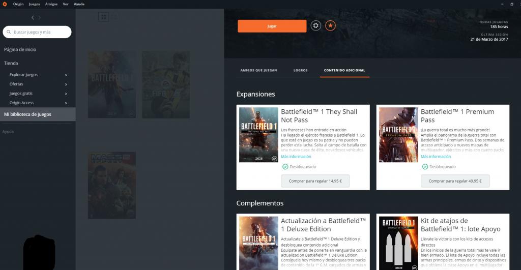Screen dimensions: 521x270
Task: Click Desbloqueado check icon for They Shall Not Pass
Action: 285,167
